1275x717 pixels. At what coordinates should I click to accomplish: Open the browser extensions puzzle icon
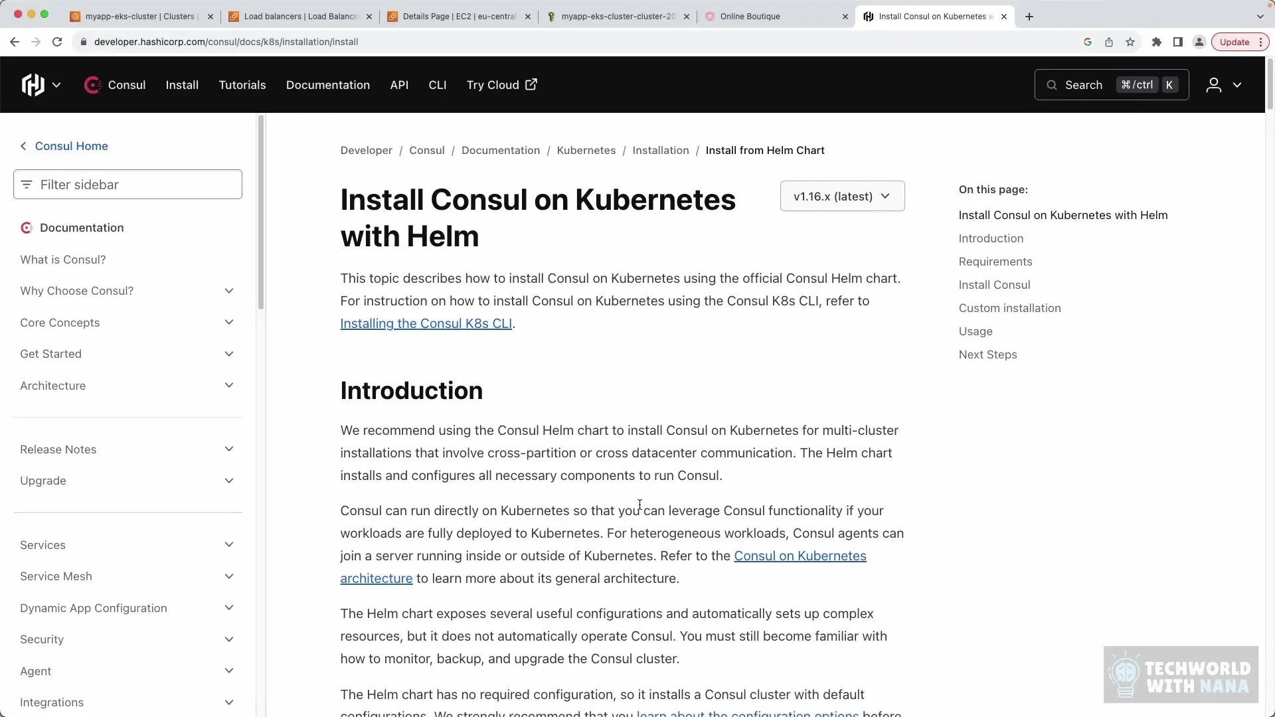(x=1157, y=42)
